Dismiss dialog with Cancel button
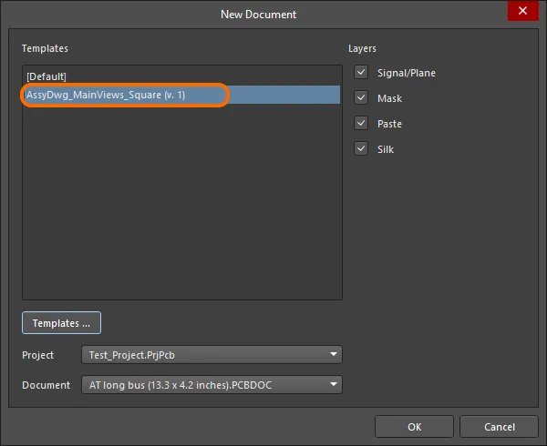This screenshot has height=446, width=547. [x=499, y=427]
